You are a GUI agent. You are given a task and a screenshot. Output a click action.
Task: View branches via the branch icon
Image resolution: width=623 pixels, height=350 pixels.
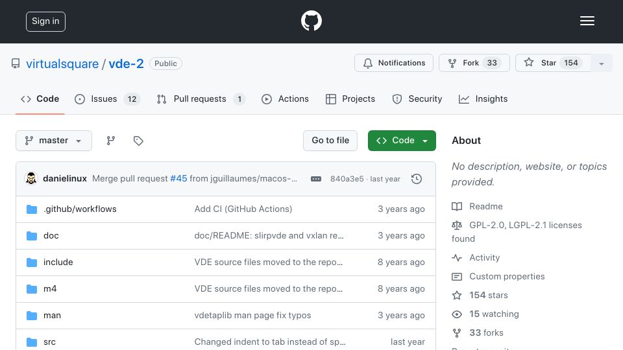point(111,141)
